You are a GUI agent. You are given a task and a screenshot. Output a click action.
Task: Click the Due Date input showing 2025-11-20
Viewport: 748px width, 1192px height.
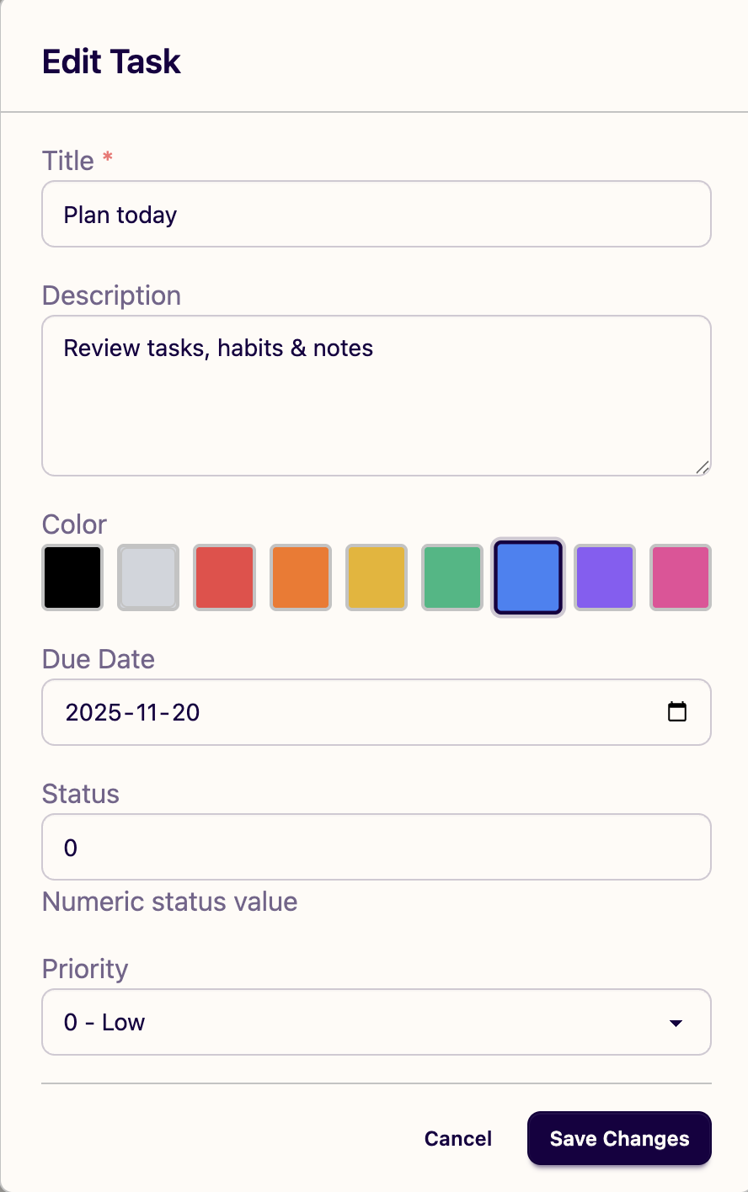pyautogui.click(x=337, y=711)
